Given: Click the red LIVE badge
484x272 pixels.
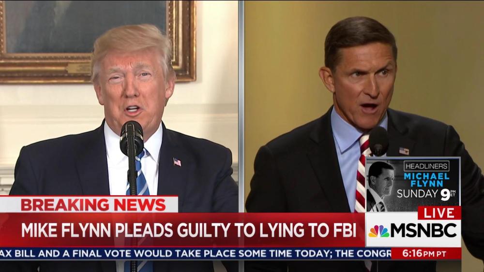Looking at the screenshot, I should (x=439, y=213).
